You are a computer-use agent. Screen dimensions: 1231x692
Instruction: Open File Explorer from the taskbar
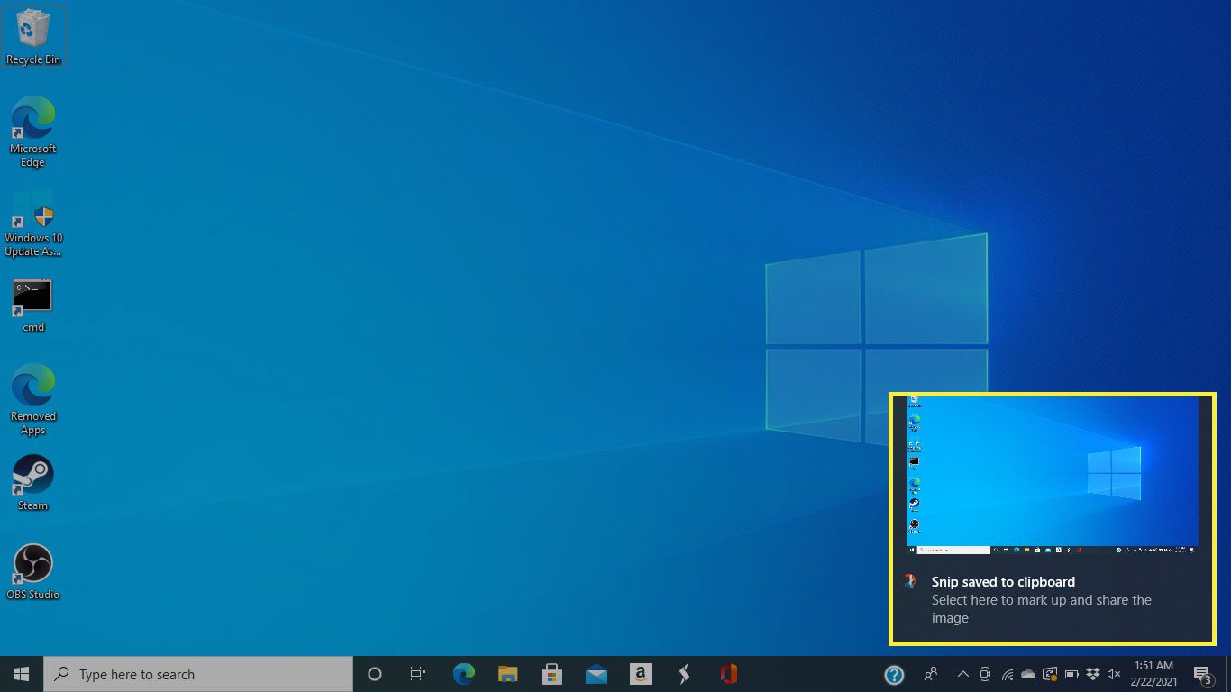(x=508, y=674)
